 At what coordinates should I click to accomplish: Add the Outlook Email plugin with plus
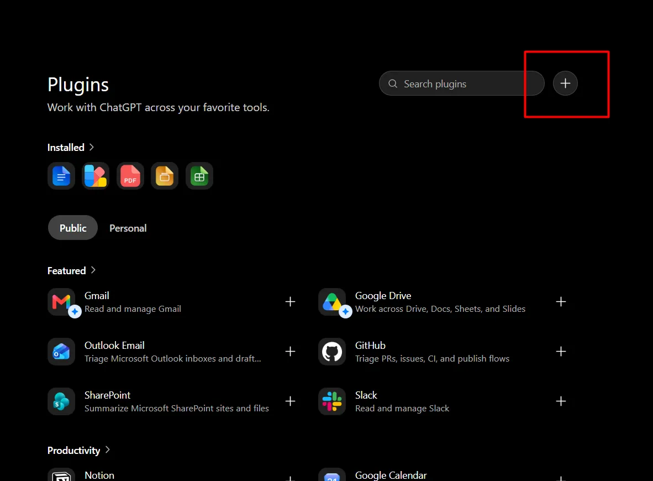290,352
